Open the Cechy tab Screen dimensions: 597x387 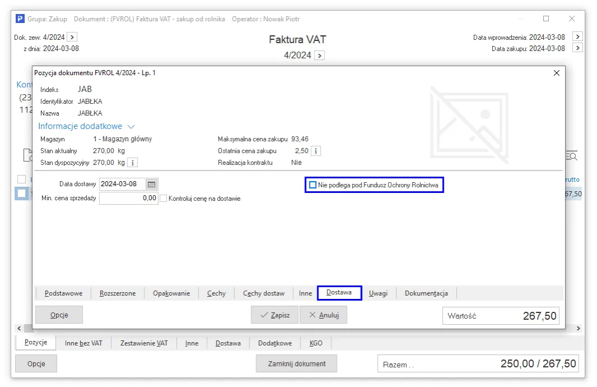pyautogui.click(x=216, y=293)
